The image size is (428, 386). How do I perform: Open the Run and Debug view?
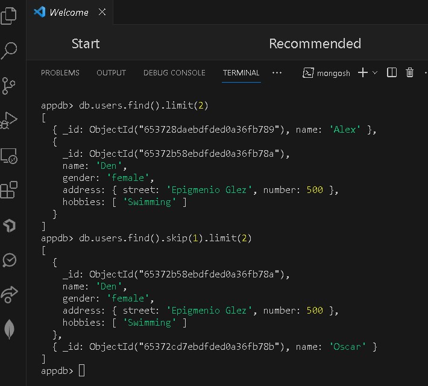pyautogui.click(x=9, y=120)
